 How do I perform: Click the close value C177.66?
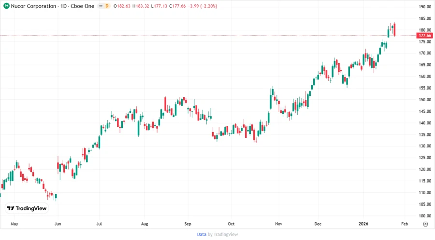point(177,6)
